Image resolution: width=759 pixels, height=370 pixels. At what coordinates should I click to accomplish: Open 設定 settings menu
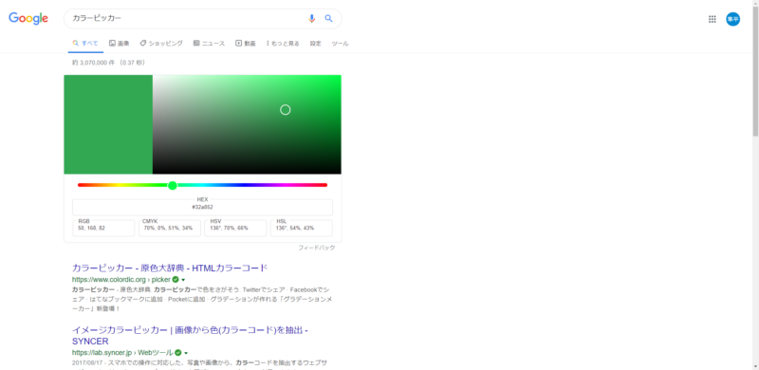tap(316, 43)
